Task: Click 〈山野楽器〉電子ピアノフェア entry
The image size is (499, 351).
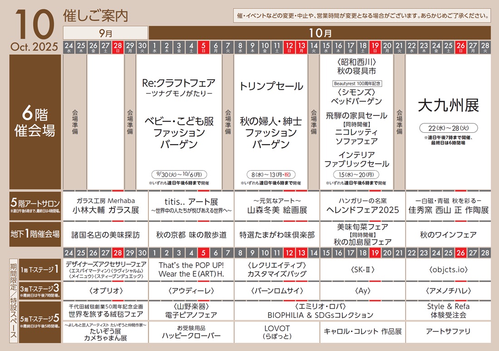Action: [x=191, y=311]
